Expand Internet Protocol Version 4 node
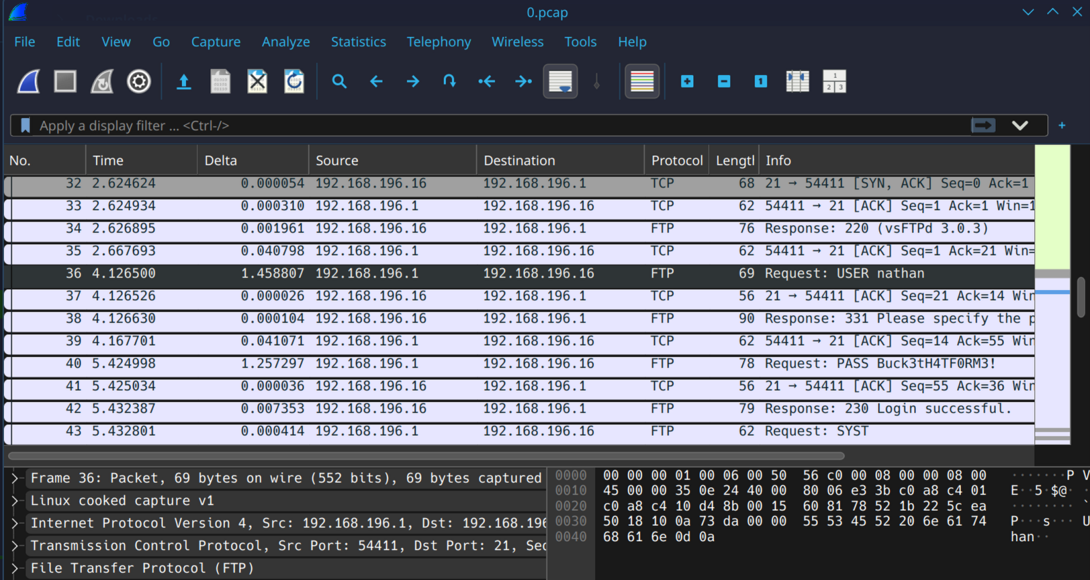Image resolution: width=1090 pixels, height=580 pixels. [14, 523]
